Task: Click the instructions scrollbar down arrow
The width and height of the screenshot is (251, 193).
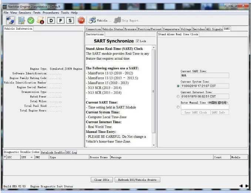Action: tap(154, 145)
